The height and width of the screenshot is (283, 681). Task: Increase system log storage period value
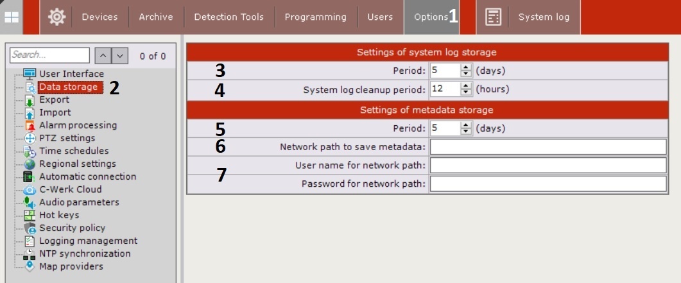point(466,67)
